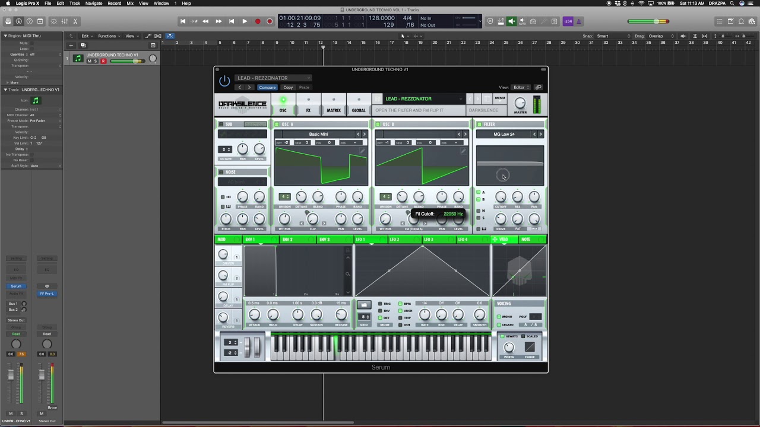Click the green music note track icon
This screenshot has width=760, height=427.
click(x=78, y=59)
